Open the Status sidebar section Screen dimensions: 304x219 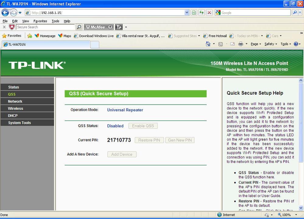(x=27, y=87)
